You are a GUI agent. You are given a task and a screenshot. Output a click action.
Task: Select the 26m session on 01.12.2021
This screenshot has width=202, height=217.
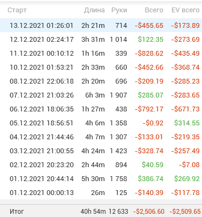(x=101, y=192)
